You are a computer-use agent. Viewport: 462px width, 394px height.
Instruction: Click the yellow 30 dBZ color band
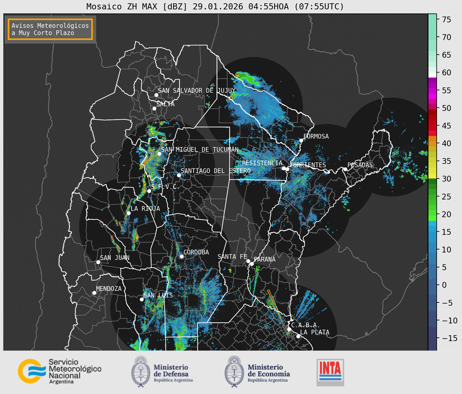click(432, 176)
